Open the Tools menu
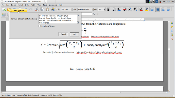Viewport: 175px width, 98px height. coord(45,5)
